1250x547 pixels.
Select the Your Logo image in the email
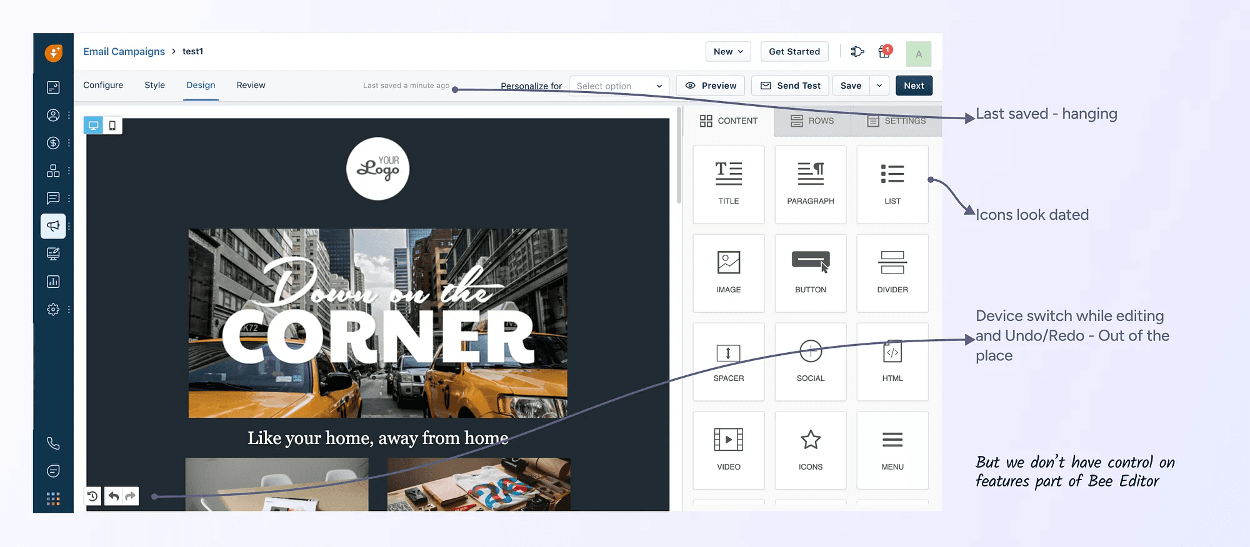[378, 169]
